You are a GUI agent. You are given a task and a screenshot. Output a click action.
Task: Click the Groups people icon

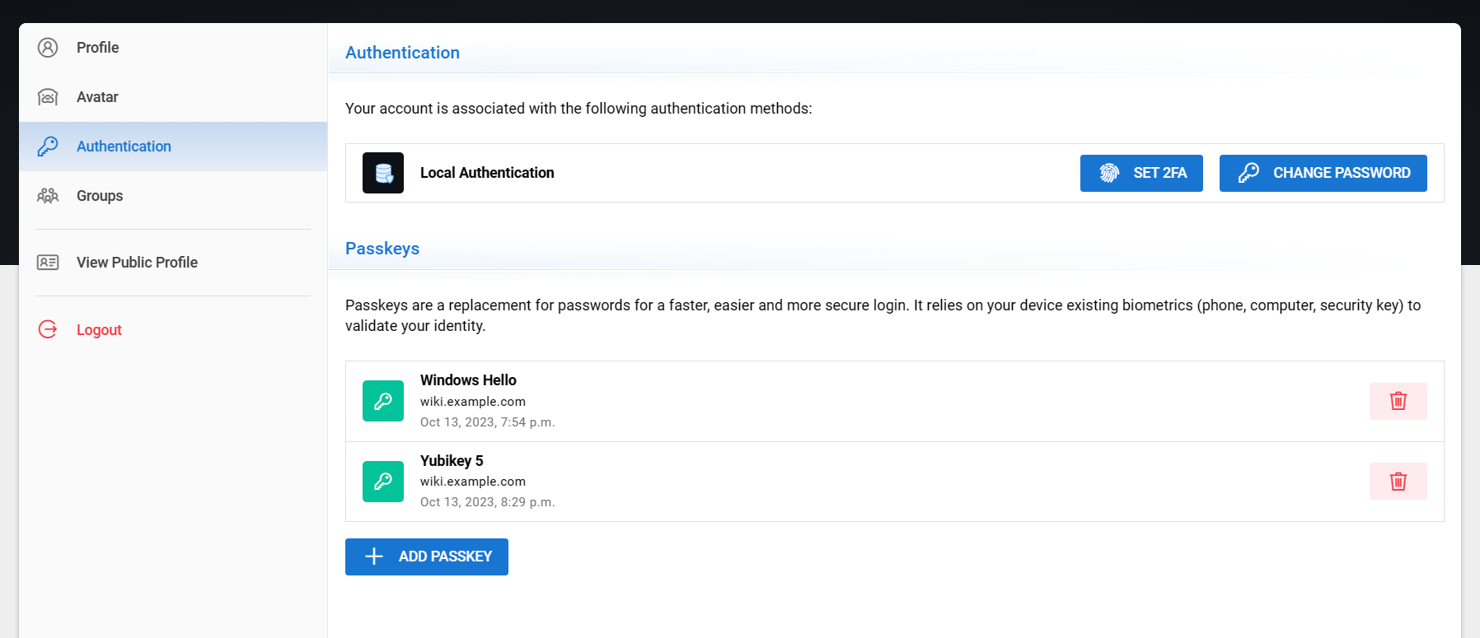pos(48,196)
